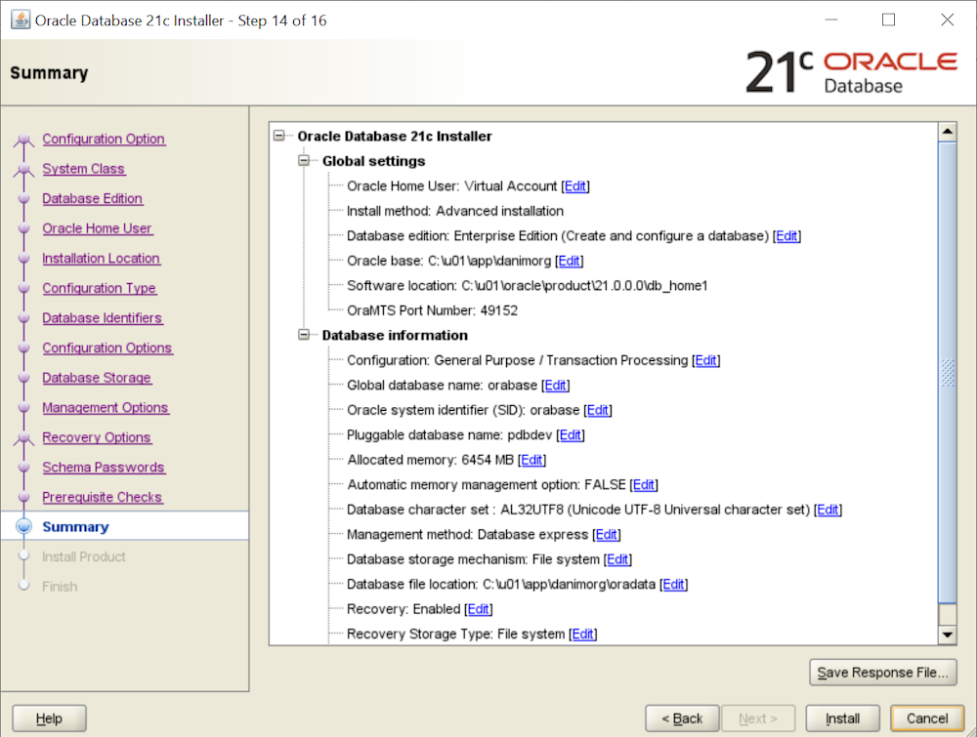
Task: Go back with the Back button
Action: 682,718
